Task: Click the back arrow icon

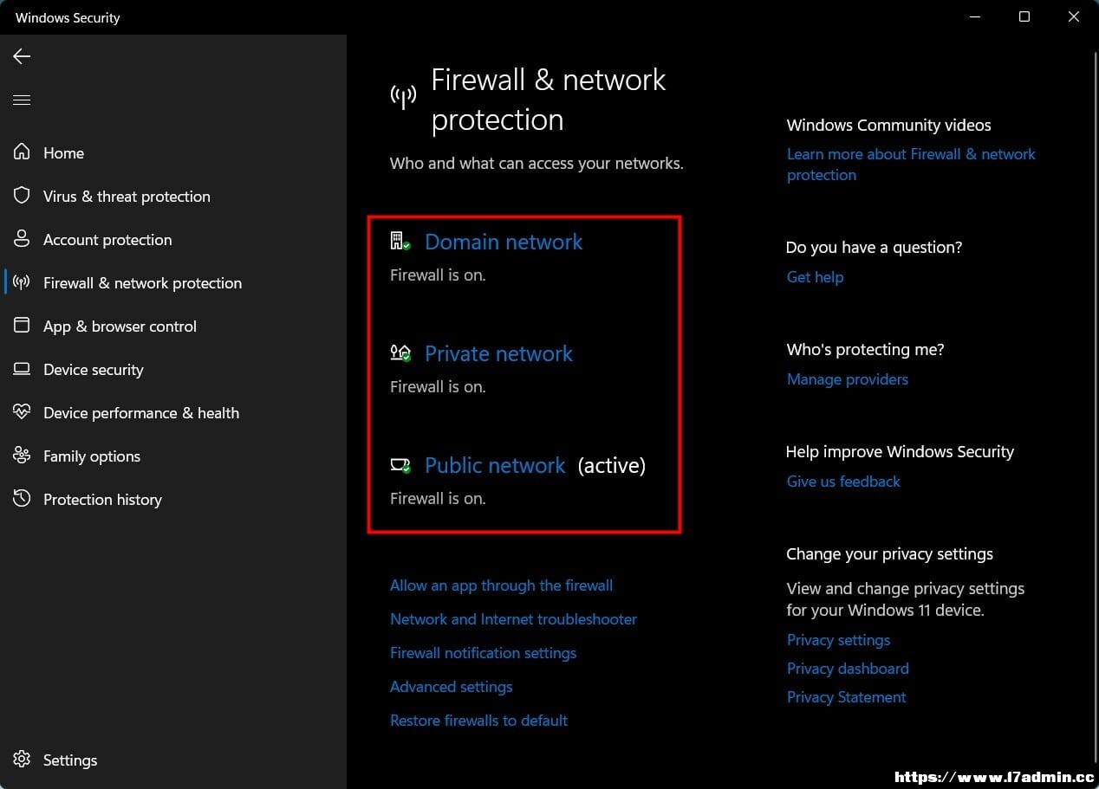Action: point(22,57)
